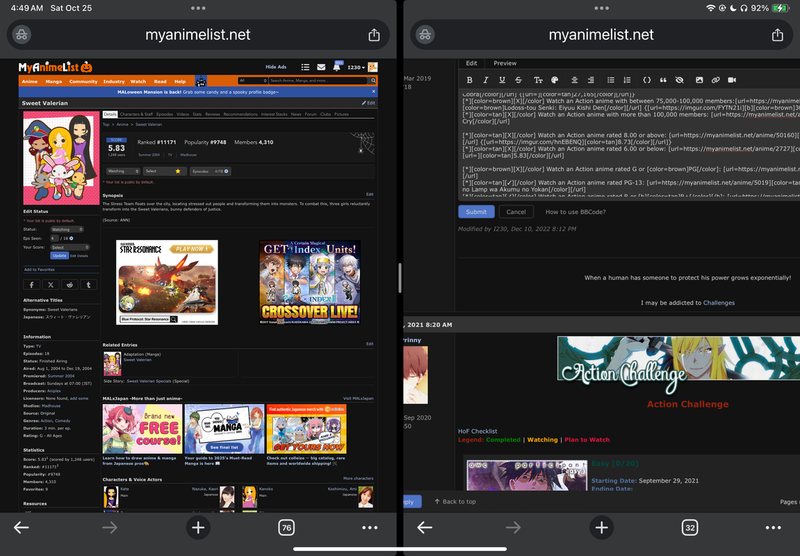Click the Hide Ads link
Viewport: 800px width, 556px height.
(x=275, y=67)
